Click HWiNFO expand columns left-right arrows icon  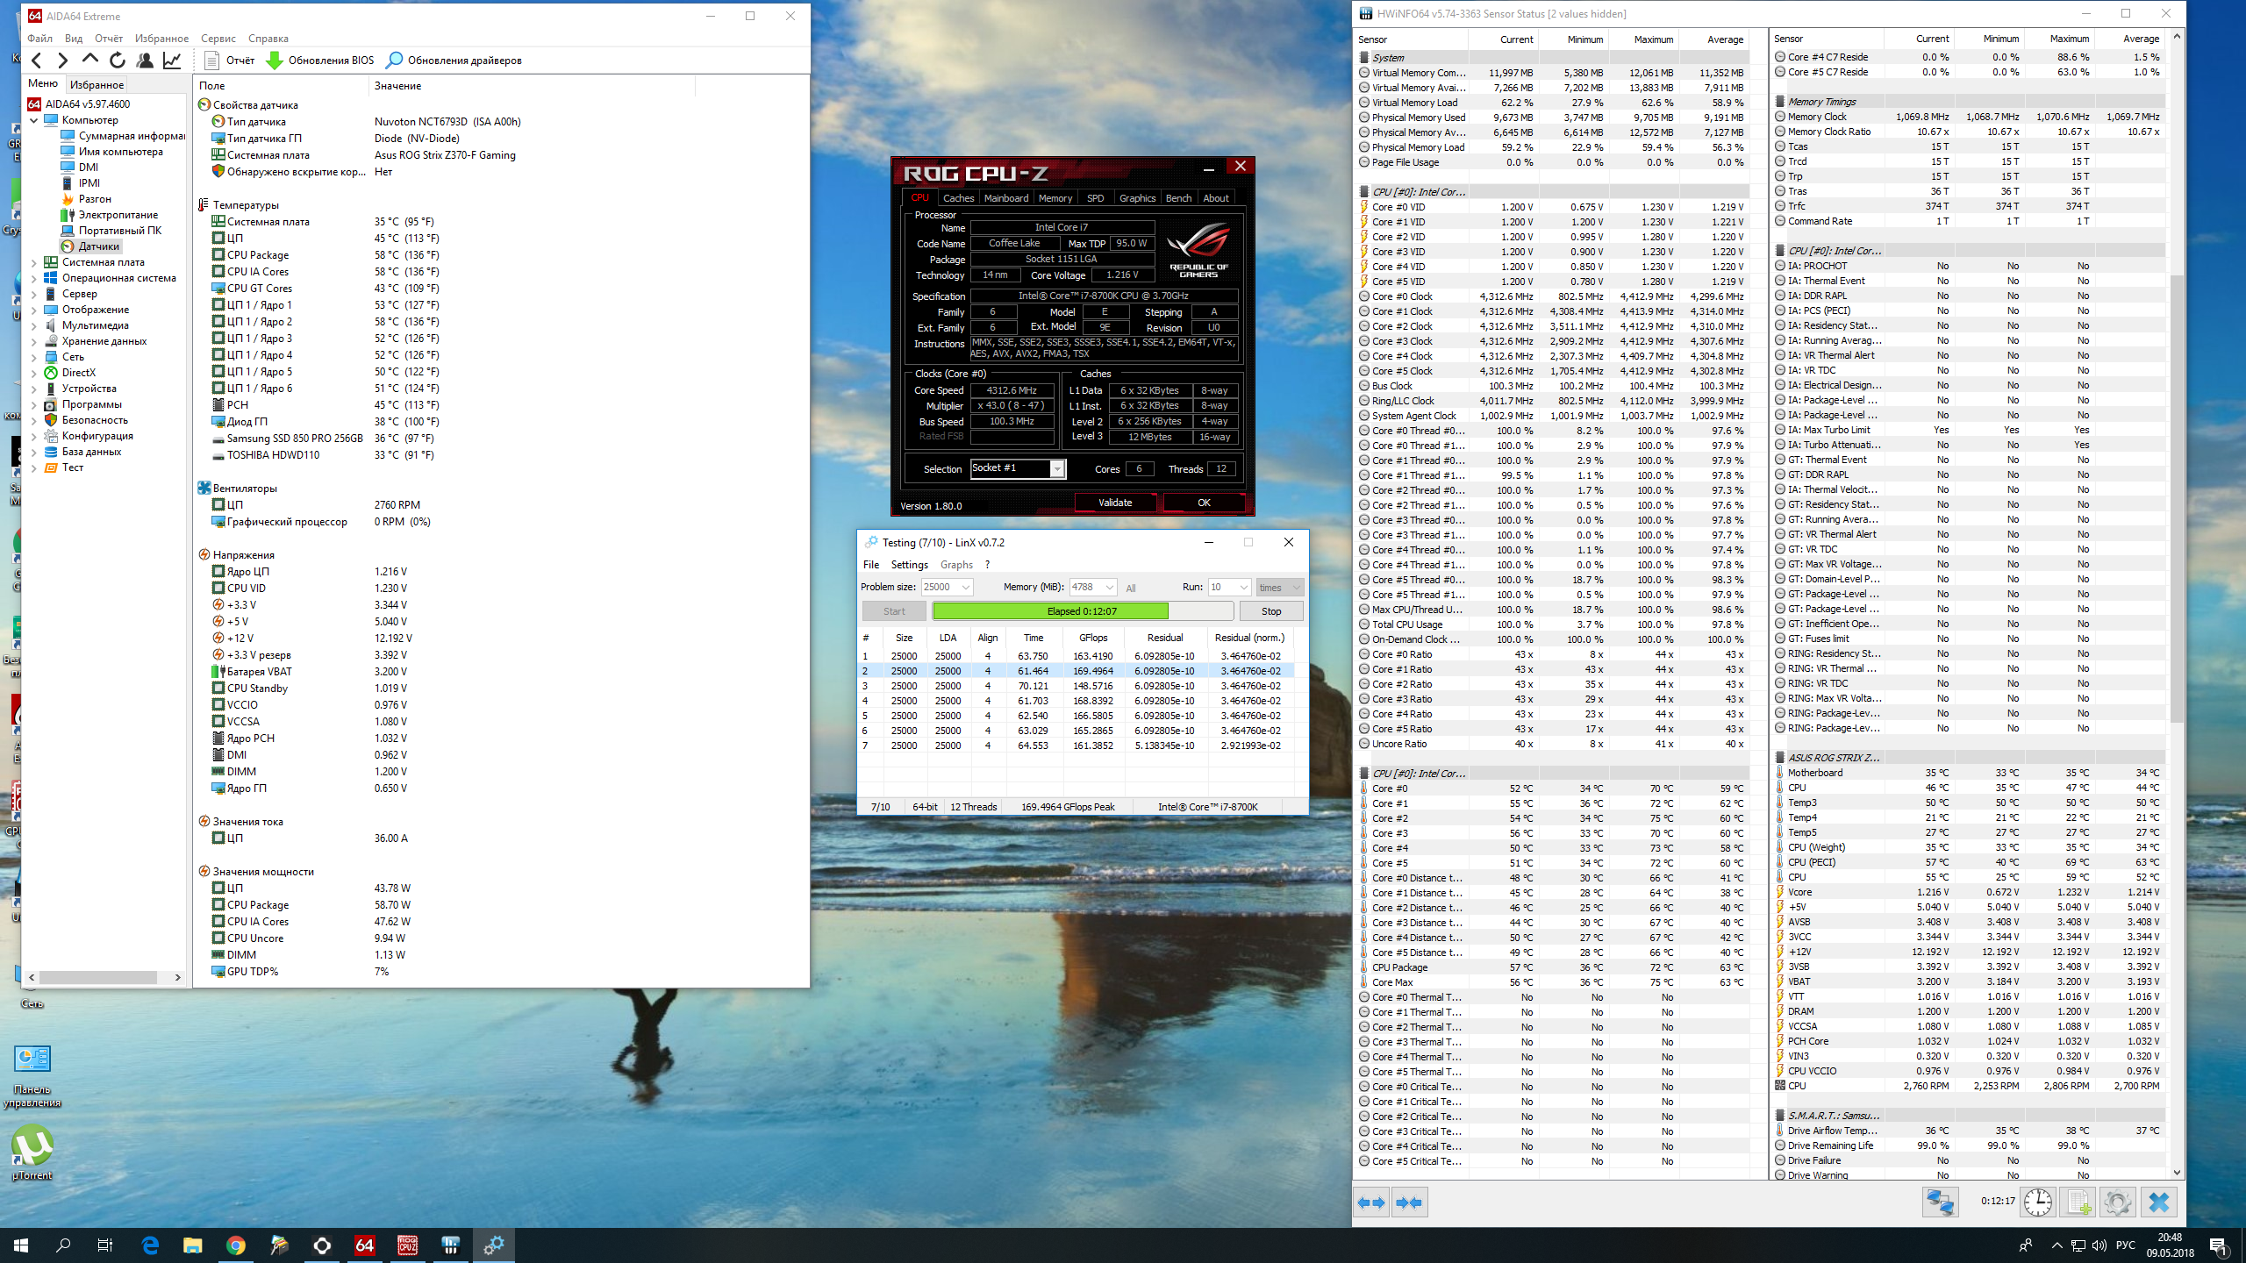pyautogui.click(x=1371, y=1202)
